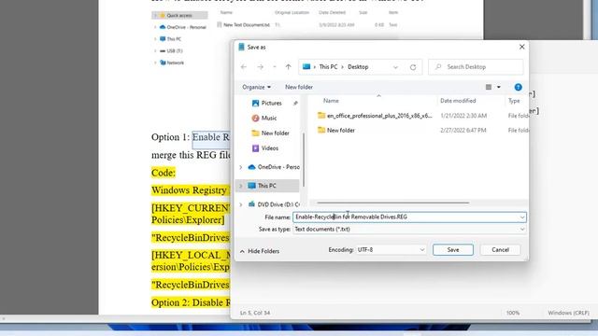
Task: Select DVD Drive (D:) in navigation pane
Action: [274, 204]
